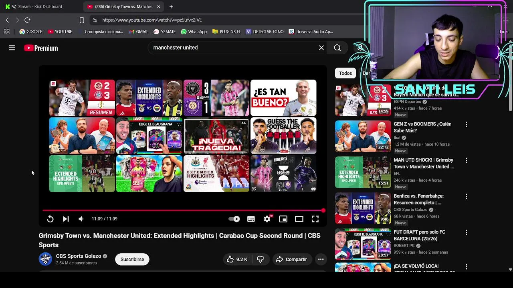Click ESPN Deportes channel name

[407, 102]
